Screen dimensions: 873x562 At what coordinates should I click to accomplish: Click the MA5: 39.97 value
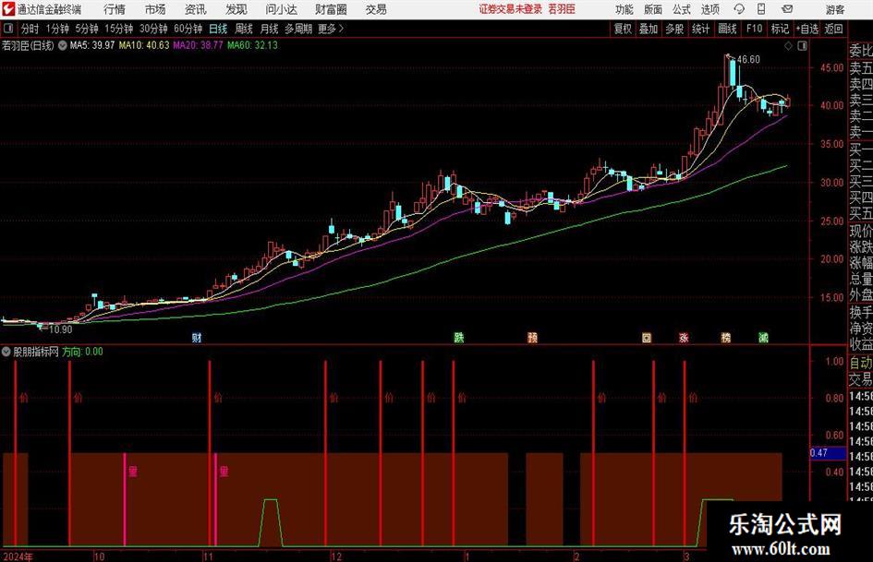click(92, 45)
